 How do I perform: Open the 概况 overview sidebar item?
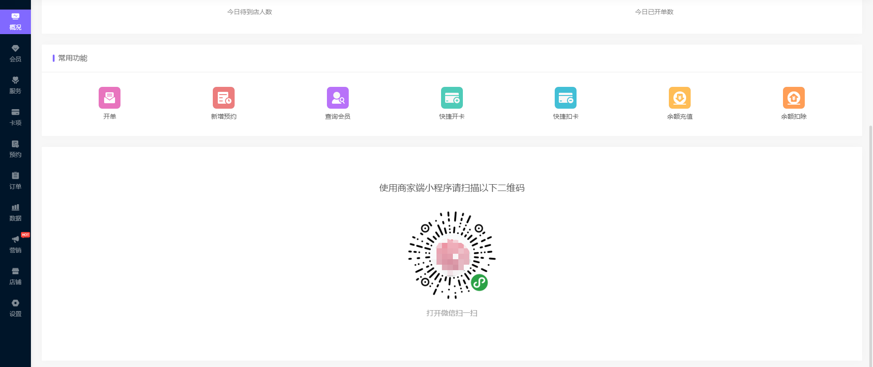tap(15, 21)
